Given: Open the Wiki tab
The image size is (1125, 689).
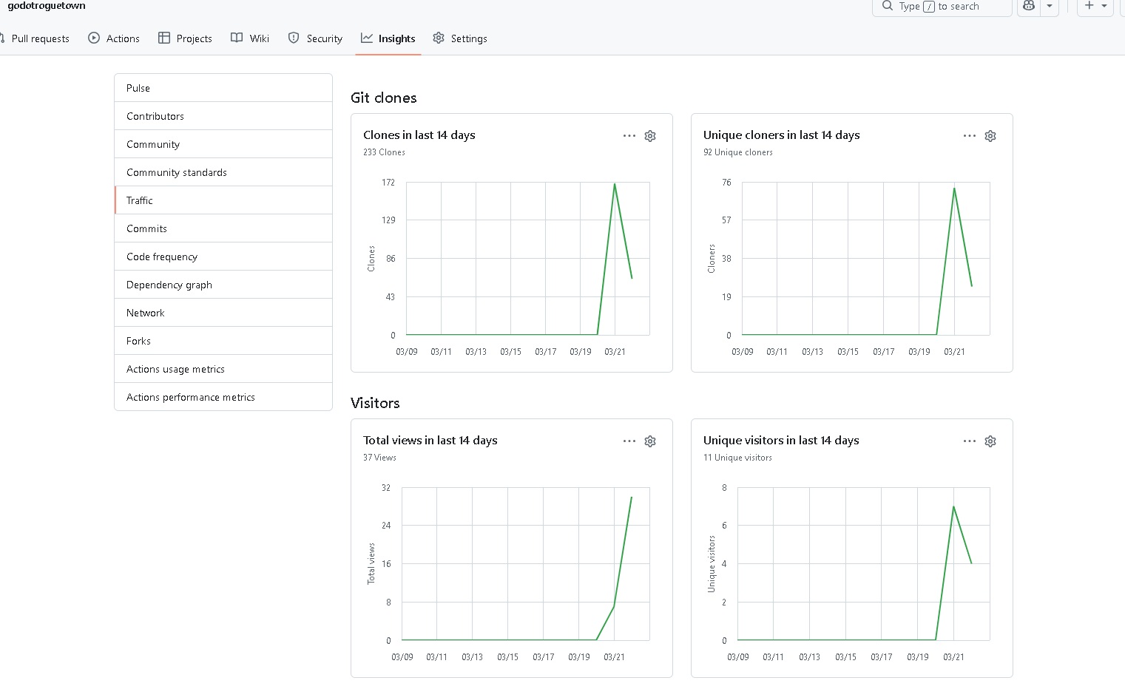Looking at the screenshot, I should click(x=250, y=38).
